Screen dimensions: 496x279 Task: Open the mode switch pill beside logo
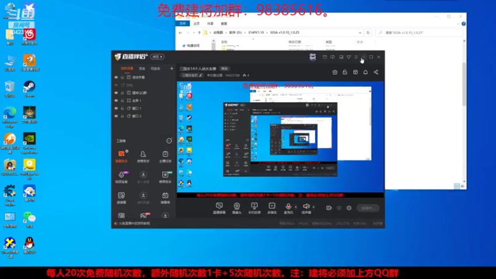[x=157, y=56]
